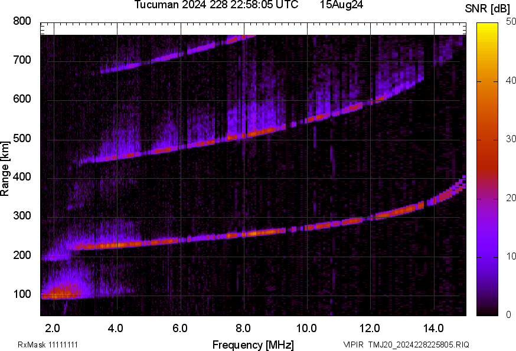Click the 'Frequency [MHz]' x-axis label
516x351 pixels.
pyautogui.click(x=253, y=345)
